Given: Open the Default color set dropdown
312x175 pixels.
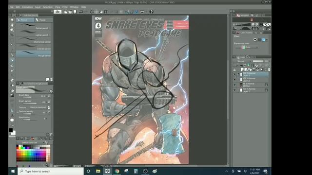Looking at the screenshot, I should [31, 142].
